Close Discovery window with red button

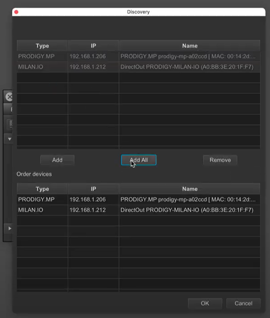[x=16, y=12]
